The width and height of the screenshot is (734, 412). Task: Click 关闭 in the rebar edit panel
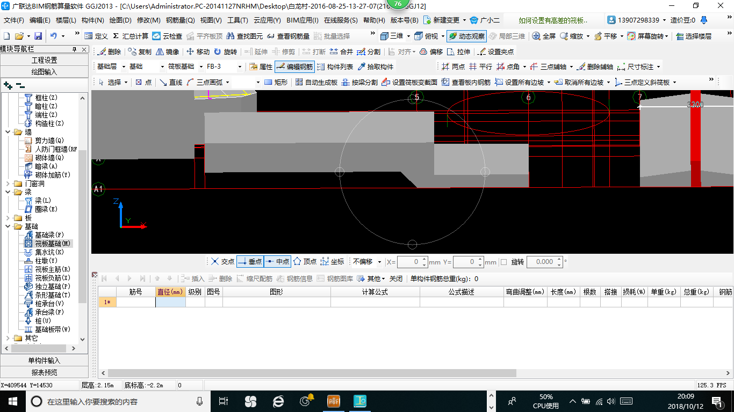[x=396, y=278]
